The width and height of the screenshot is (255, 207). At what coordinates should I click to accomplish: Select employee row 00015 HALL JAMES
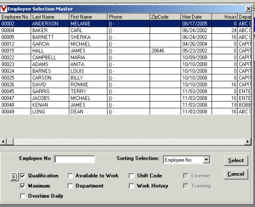[126, 51]
